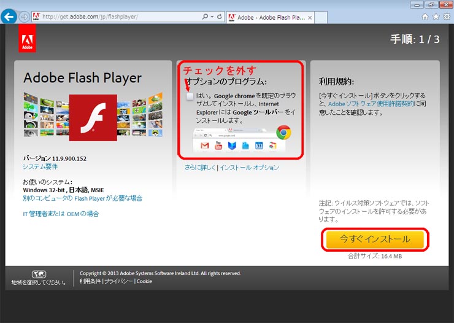The image size is (454, 323).
Task: Select the Adobe Flash Player tab
Action: 269,17
